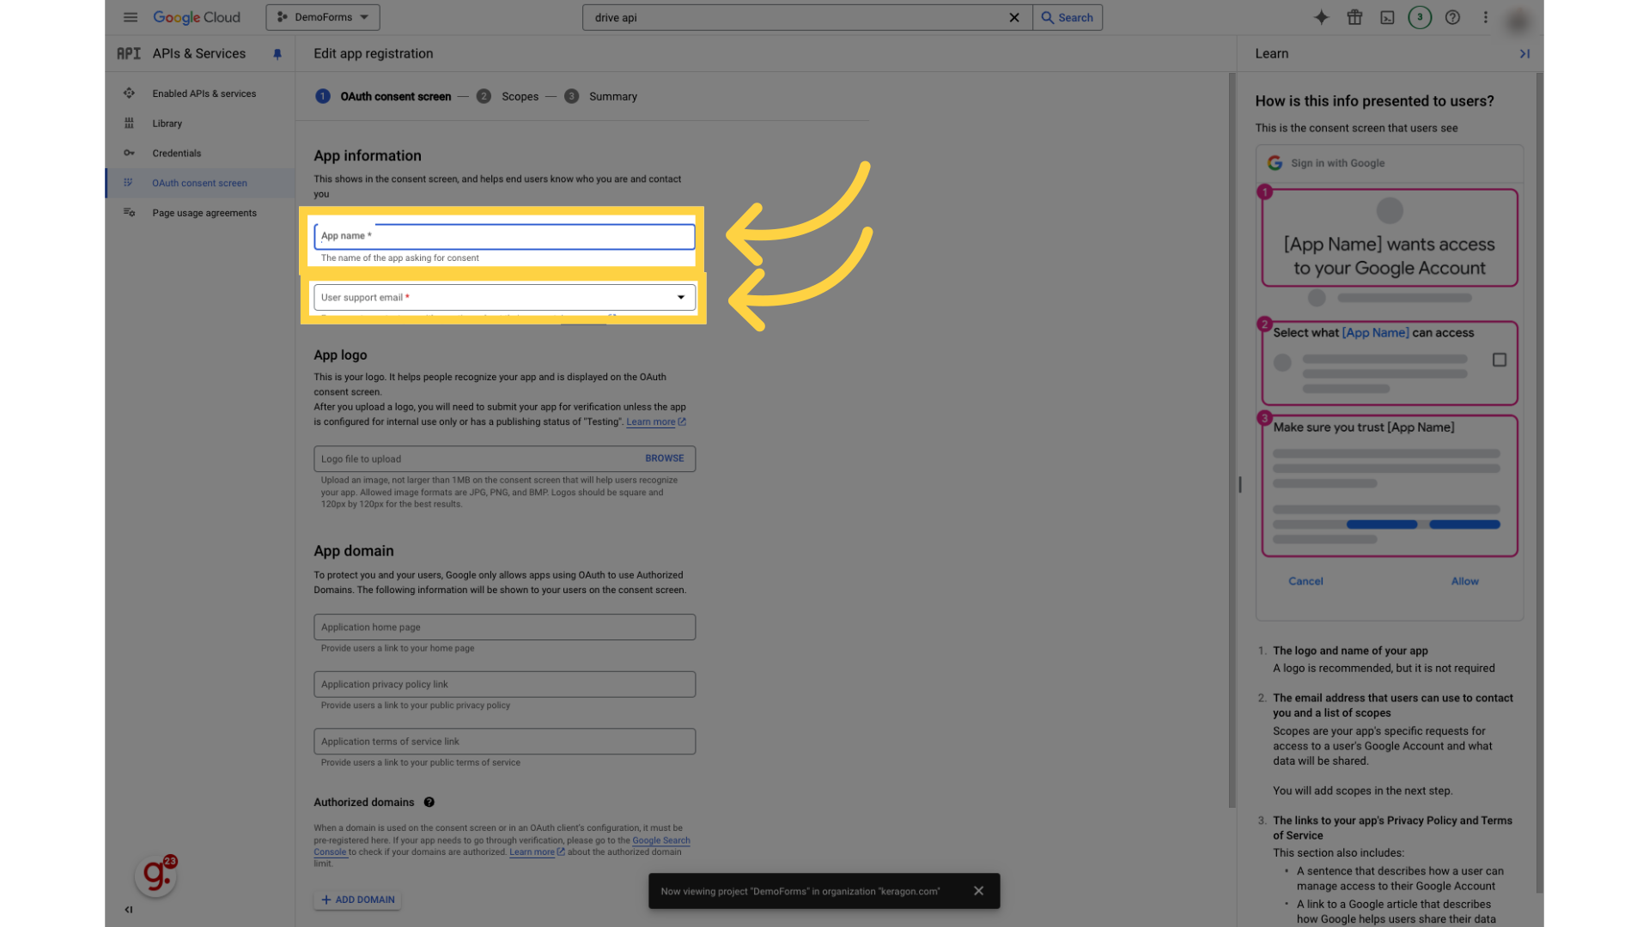This screenshot has width=1649, height=927.
Task: Click Learn more link under App logo
Action: [655, 422]
